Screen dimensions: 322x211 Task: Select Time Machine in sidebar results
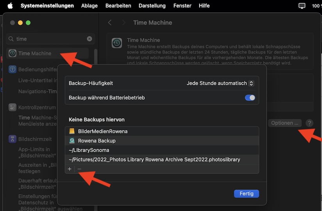pos(48,54)
